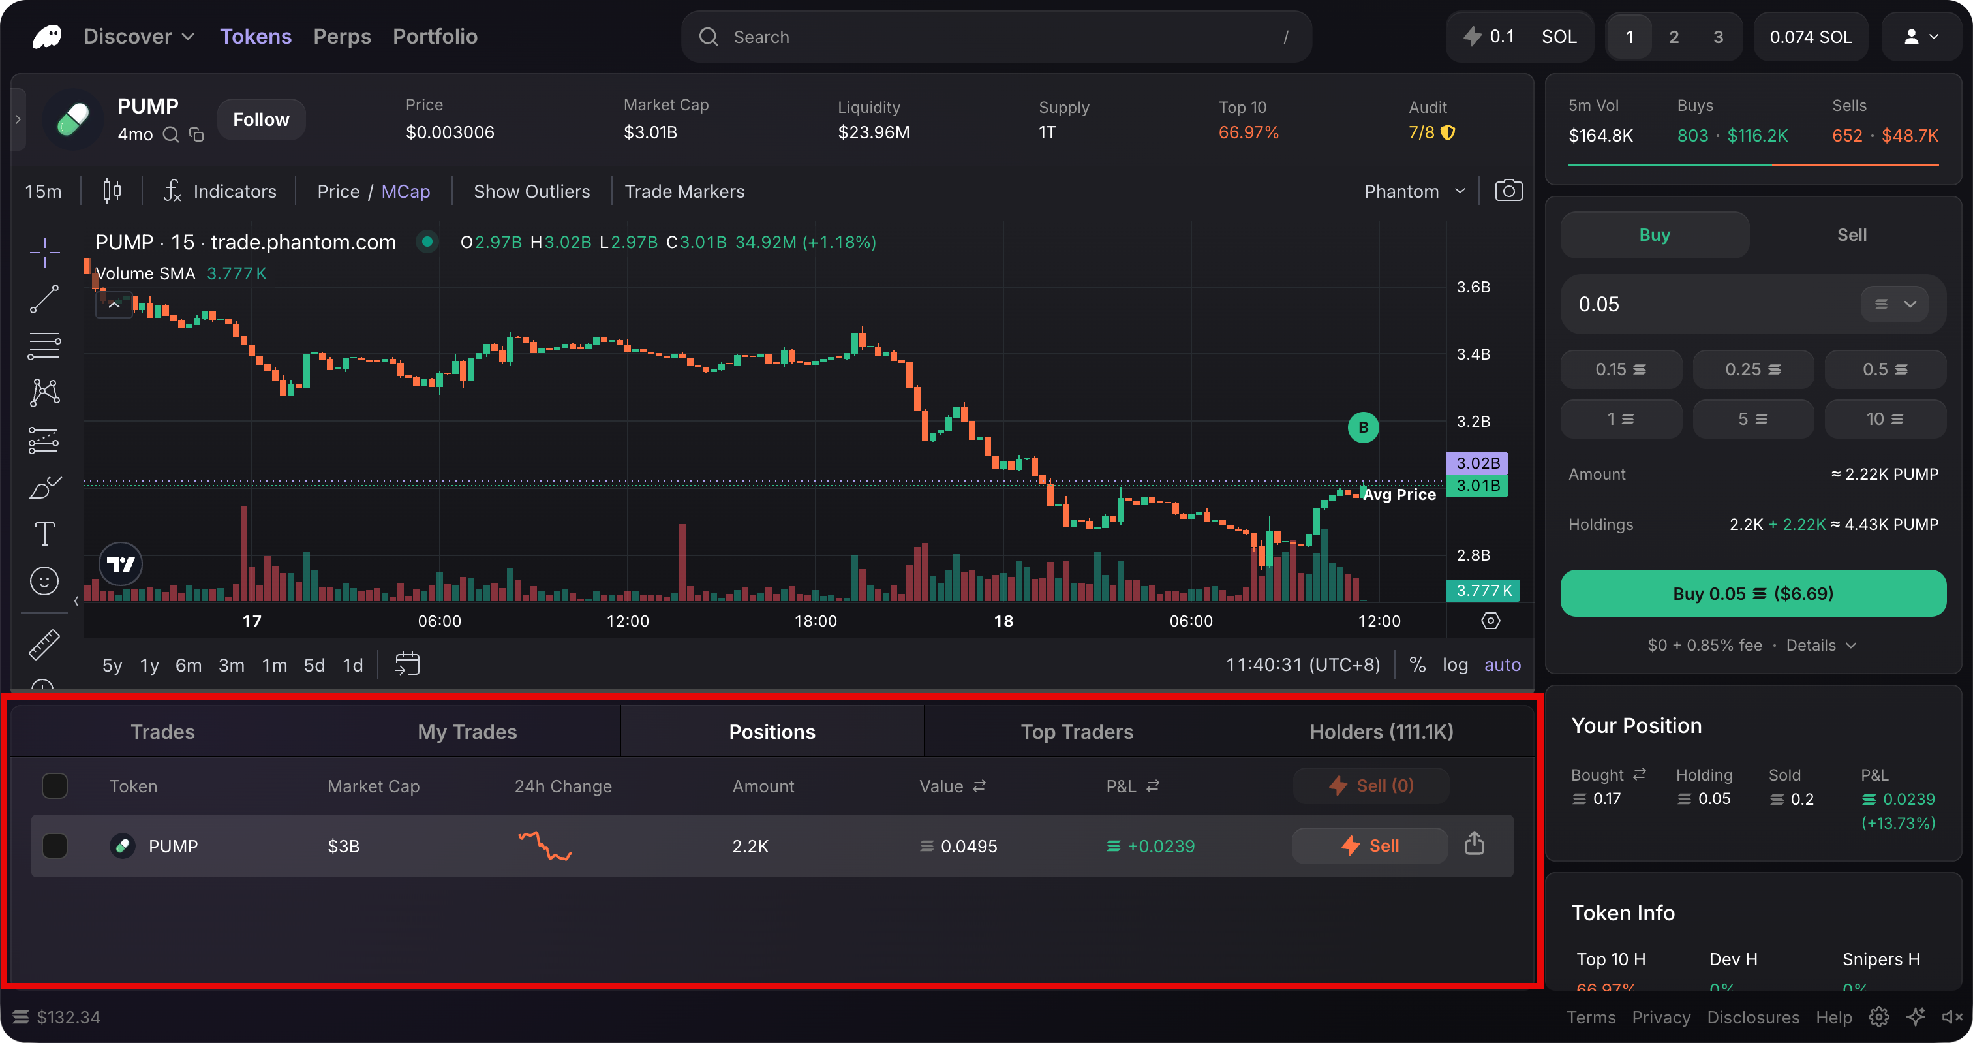Image resolution: width=1973 pixels, height=1043 pixels.
Task: Check the PUMP position row checkbox
Action: point(54,845)
